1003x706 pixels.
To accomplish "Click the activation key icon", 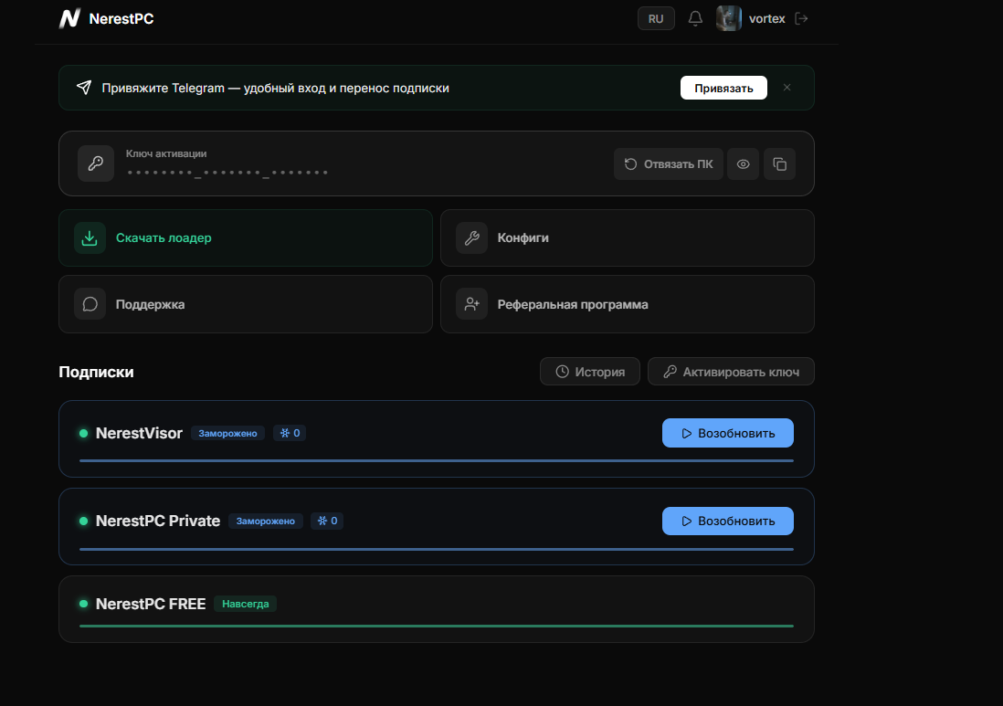I will tap(95, 163).
